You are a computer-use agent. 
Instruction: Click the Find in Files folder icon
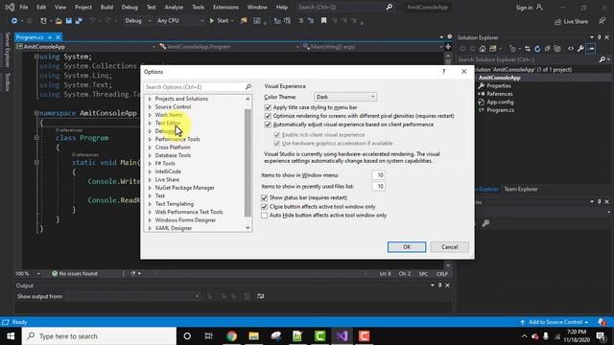point(244,21)
